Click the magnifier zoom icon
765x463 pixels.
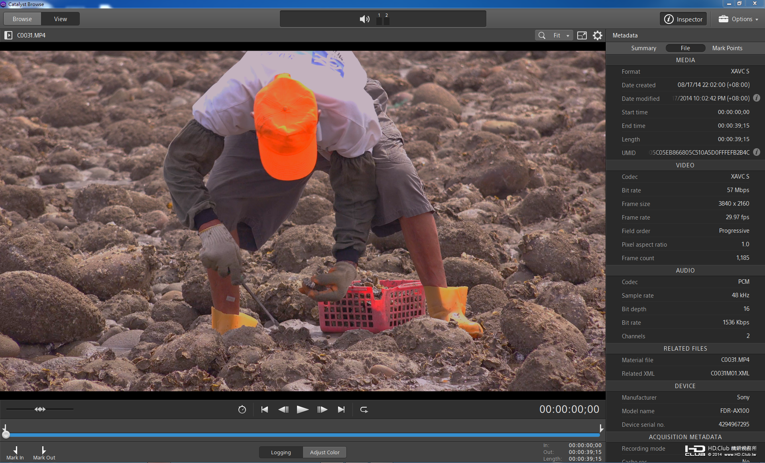[x=542, y=35]
